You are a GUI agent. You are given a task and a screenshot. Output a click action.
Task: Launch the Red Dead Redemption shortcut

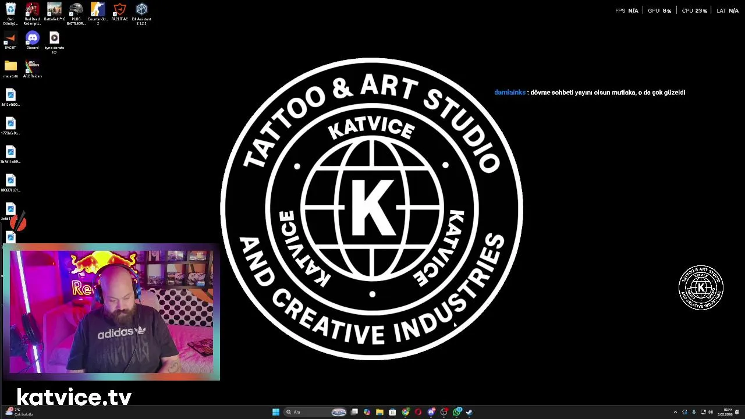[32, 14]
